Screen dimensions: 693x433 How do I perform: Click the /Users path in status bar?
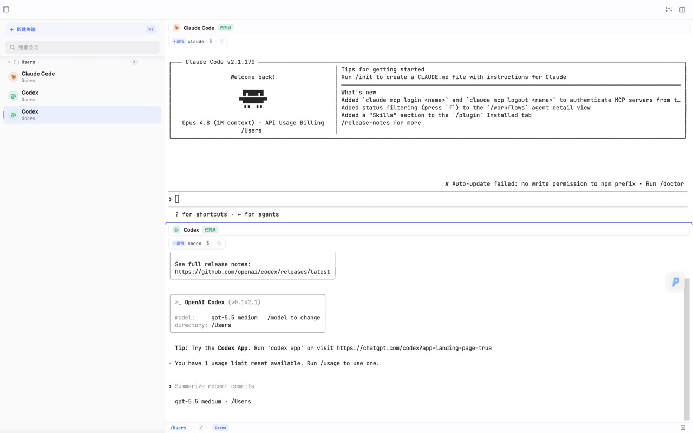tap(178, 428)
